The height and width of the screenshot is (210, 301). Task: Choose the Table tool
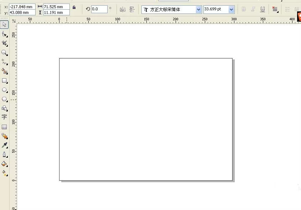[4, 127]
